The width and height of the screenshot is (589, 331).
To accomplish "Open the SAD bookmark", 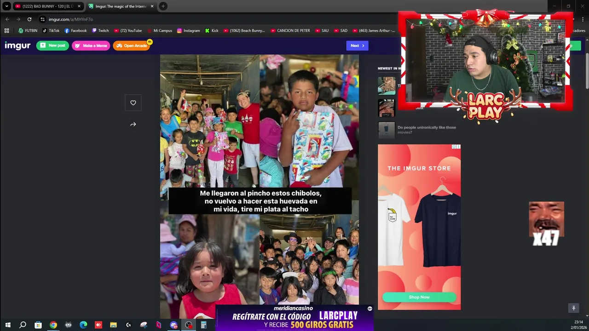I will coord(340,31).
